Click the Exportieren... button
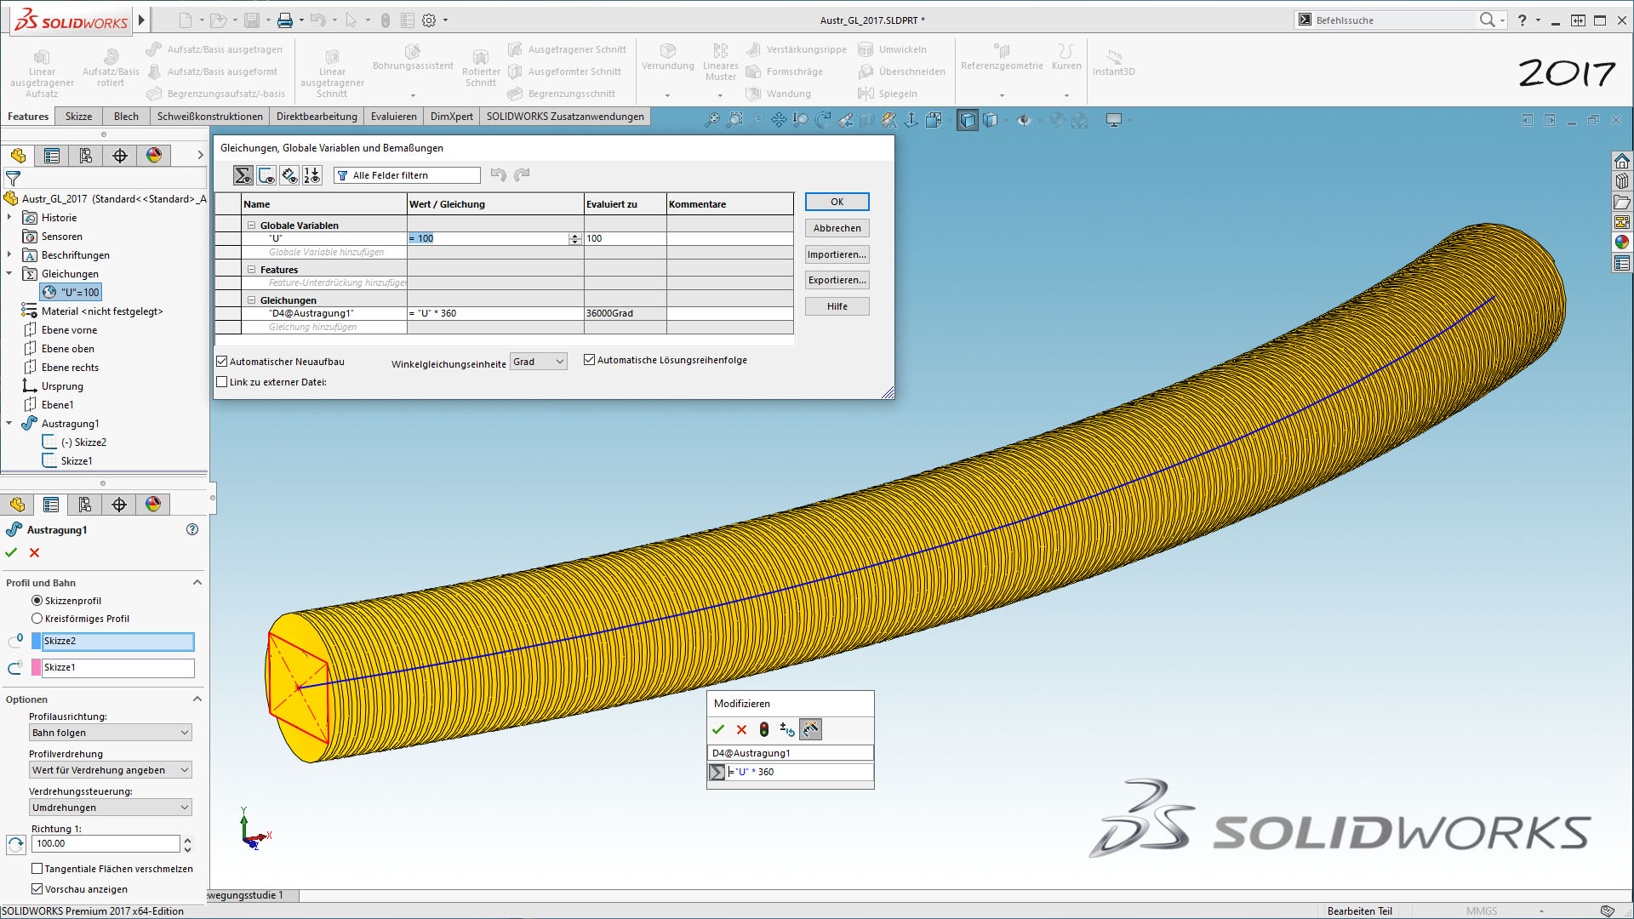Image resolution: width=1634 pixels, height=919 pixels. tap(837, 280)
